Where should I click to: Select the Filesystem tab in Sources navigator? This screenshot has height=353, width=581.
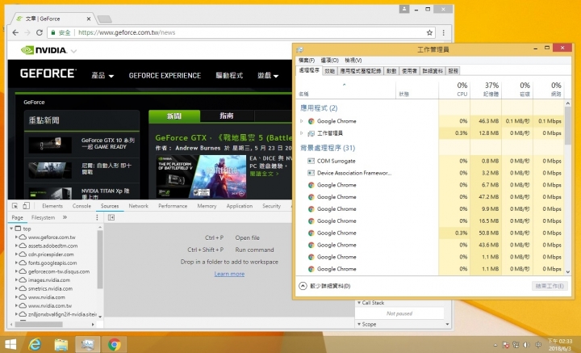pos(43,217)
